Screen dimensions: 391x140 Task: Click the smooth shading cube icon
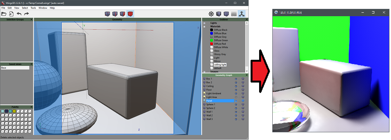click(226, 14)
